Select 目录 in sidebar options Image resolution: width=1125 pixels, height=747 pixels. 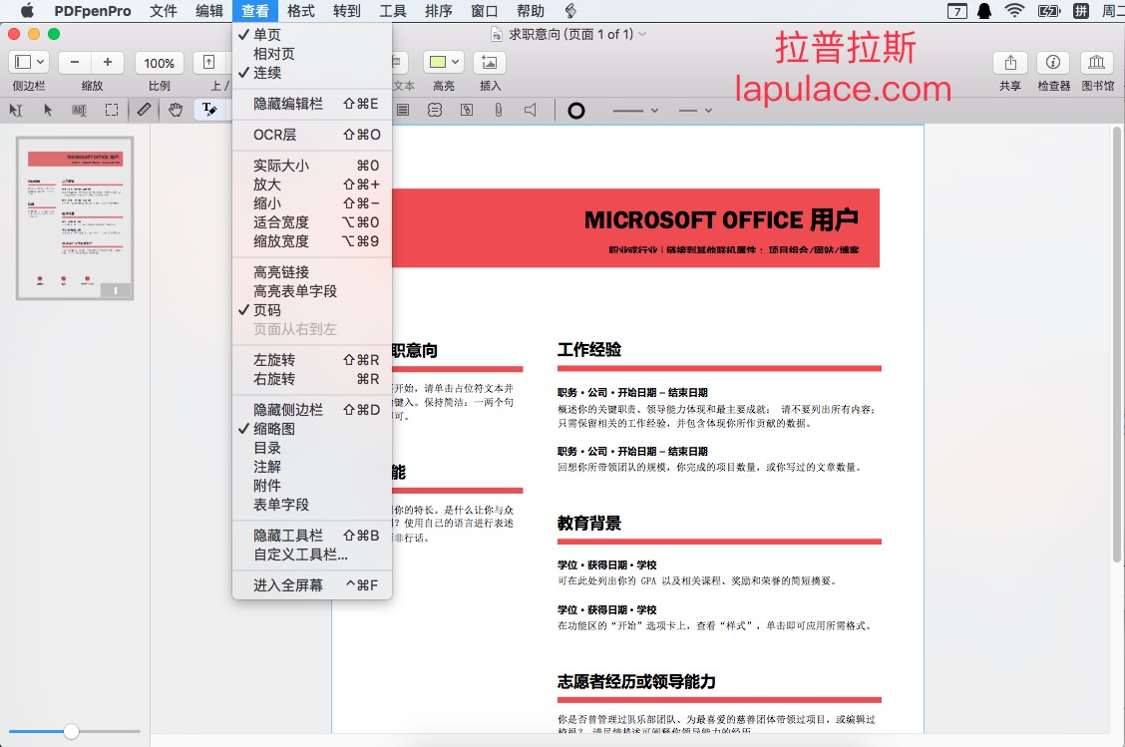(x=312, y=448)
